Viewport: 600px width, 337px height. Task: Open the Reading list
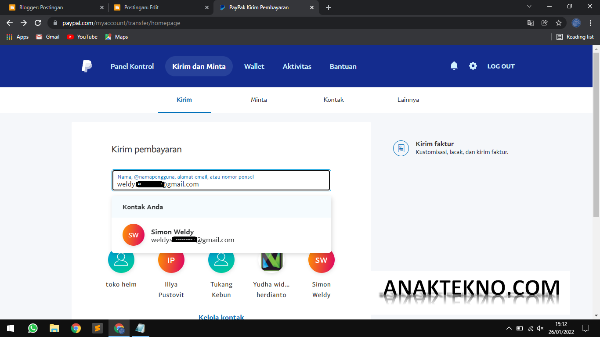[x=575, y=37]
